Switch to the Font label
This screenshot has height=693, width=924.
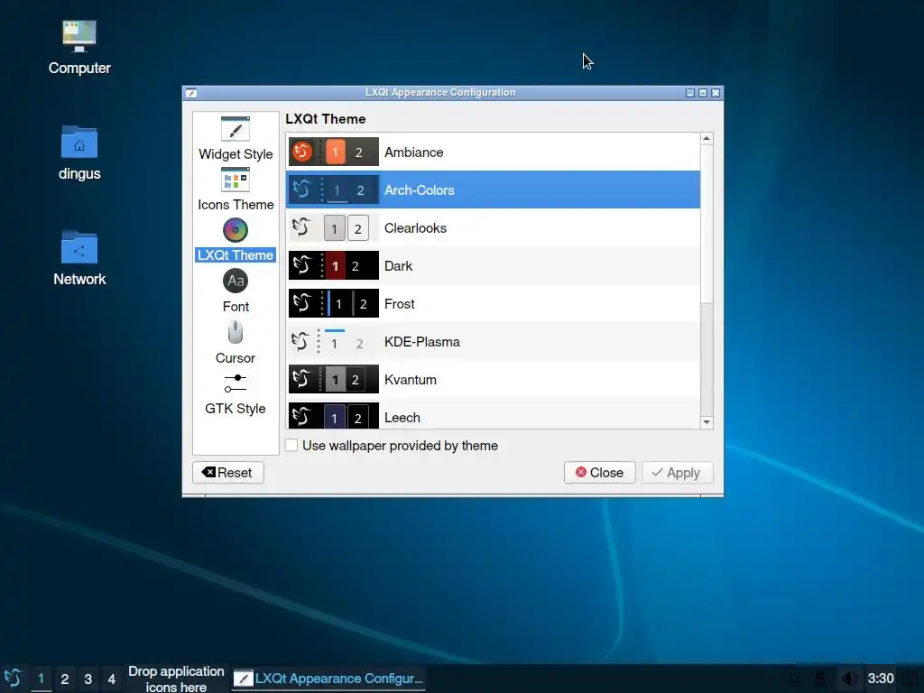click(x=236, y=307)
